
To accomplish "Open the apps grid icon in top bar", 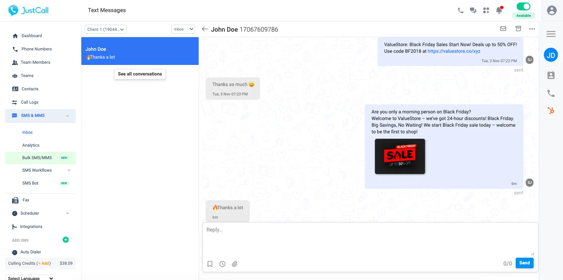I will (486, 11).
